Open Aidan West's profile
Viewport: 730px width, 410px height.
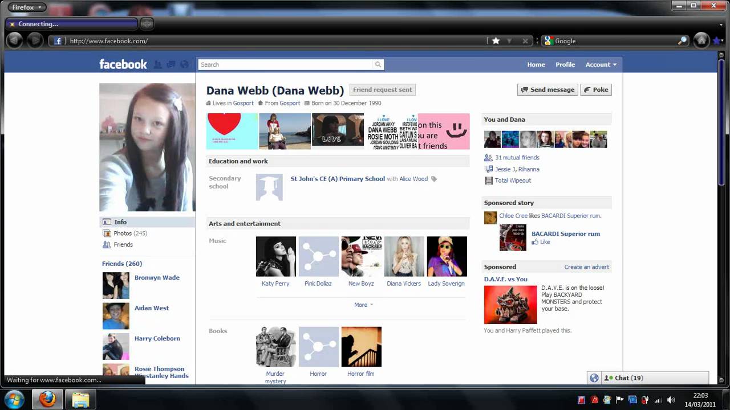[152, 308]
